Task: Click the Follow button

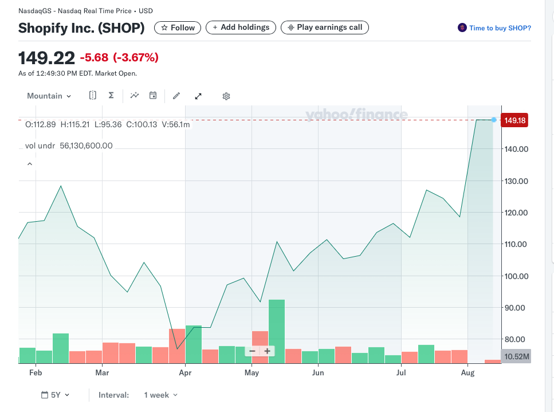Action: [178, 28]
